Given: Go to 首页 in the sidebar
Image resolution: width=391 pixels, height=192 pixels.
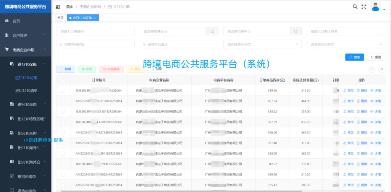Looking at the screenshot, I should [26, 21].
